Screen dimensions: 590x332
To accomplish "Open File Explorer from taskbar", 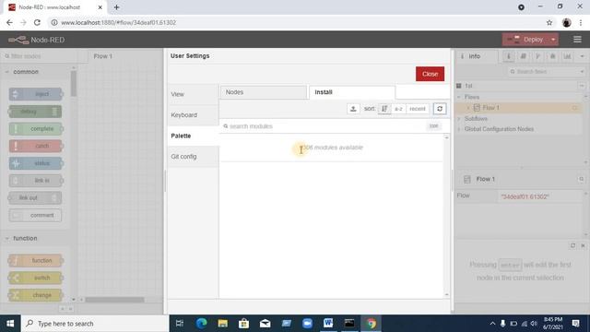I will [x=222, y=324].
